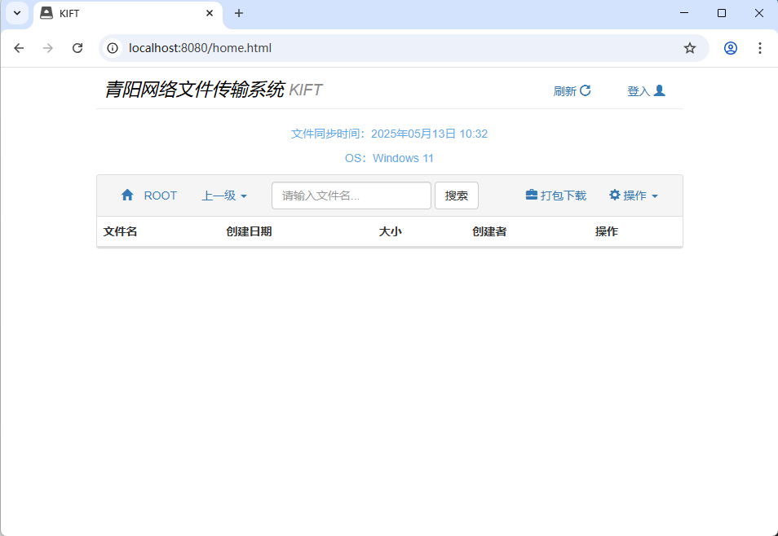The height and width of the screenshot is (536, 778).
Task: Open the Chrome three-dot menu
Action: [x=760, y=48]
